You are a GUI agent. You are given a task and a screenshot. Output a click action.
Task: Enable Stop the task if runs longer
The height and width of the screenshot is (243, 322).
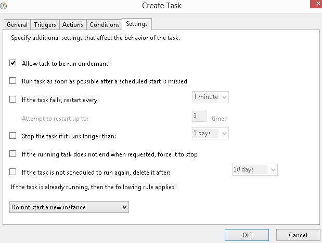(13, 136)
